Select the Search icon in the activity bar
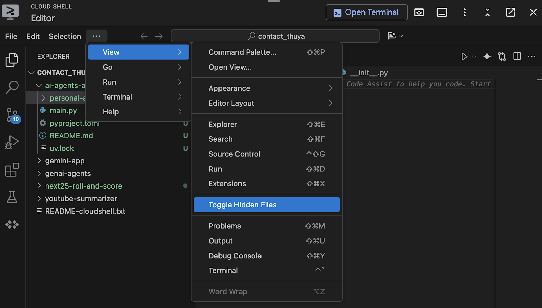This screenshot has height=308, width=542. tap(12, 87)
